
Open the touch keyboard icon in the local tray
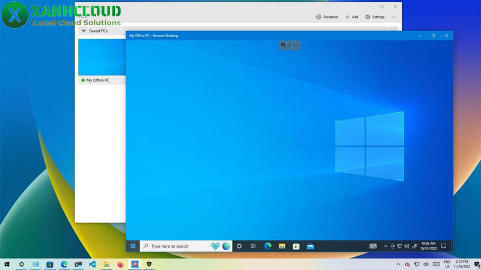tap(437, 264)
